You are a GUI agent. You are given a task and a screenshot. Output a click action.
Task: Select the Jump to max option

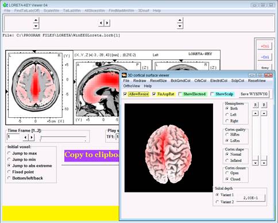[9, 153]
